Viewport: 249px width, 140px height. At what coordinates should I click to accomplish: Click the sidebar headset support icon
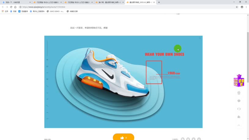click(x=239, y=109)
